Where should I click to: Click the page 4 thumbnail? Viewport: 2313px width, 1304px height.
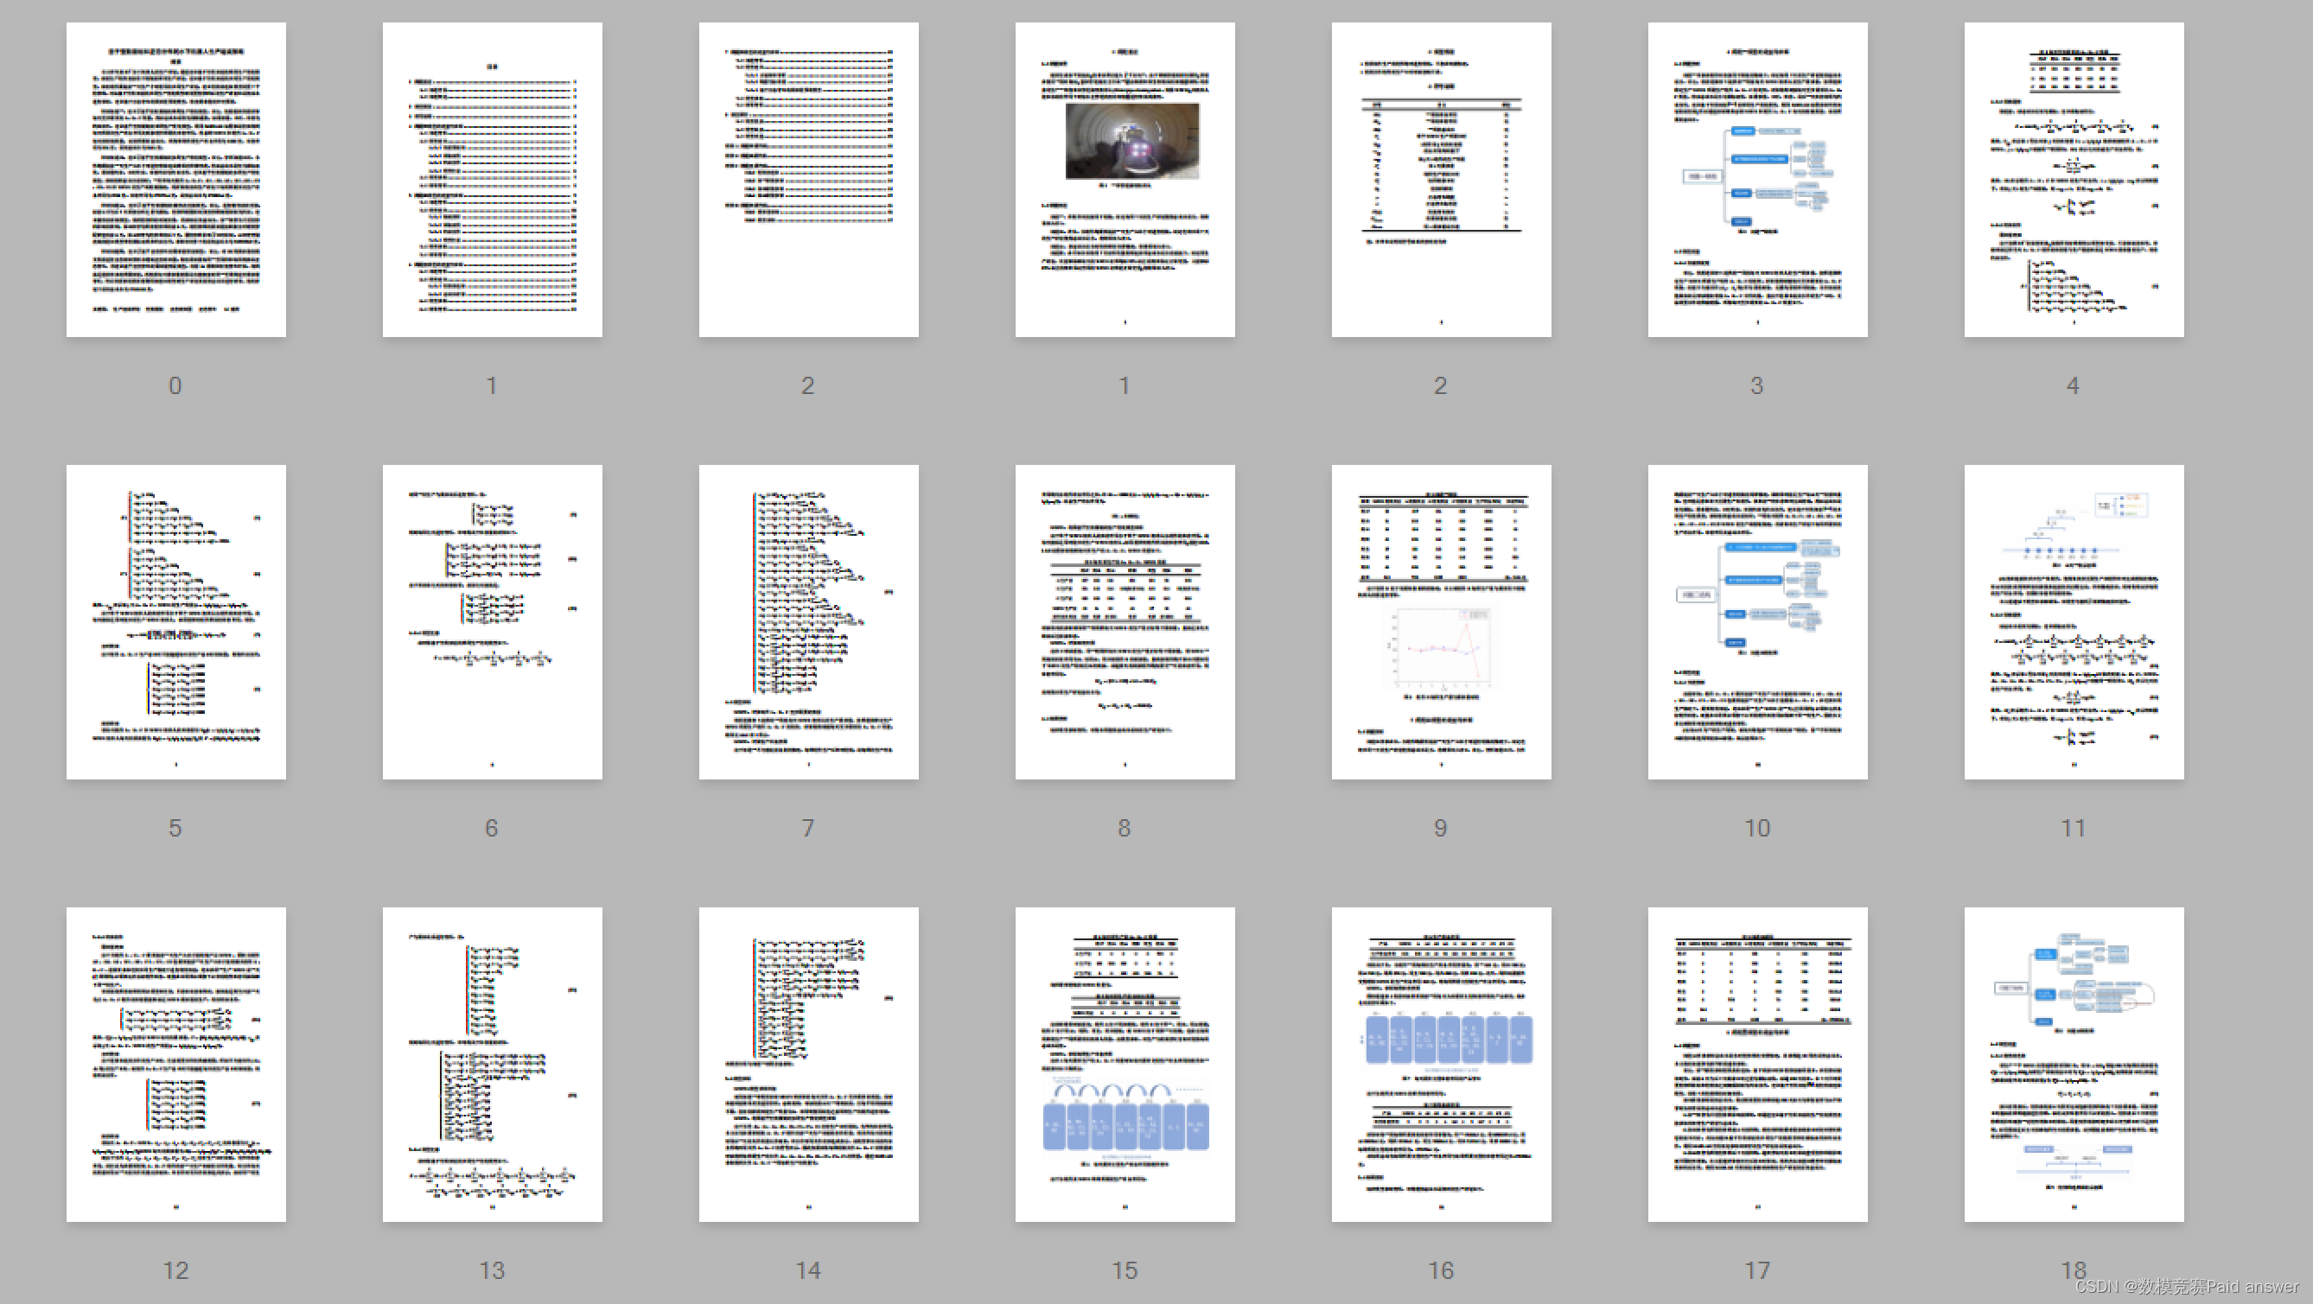point(2074,180)
